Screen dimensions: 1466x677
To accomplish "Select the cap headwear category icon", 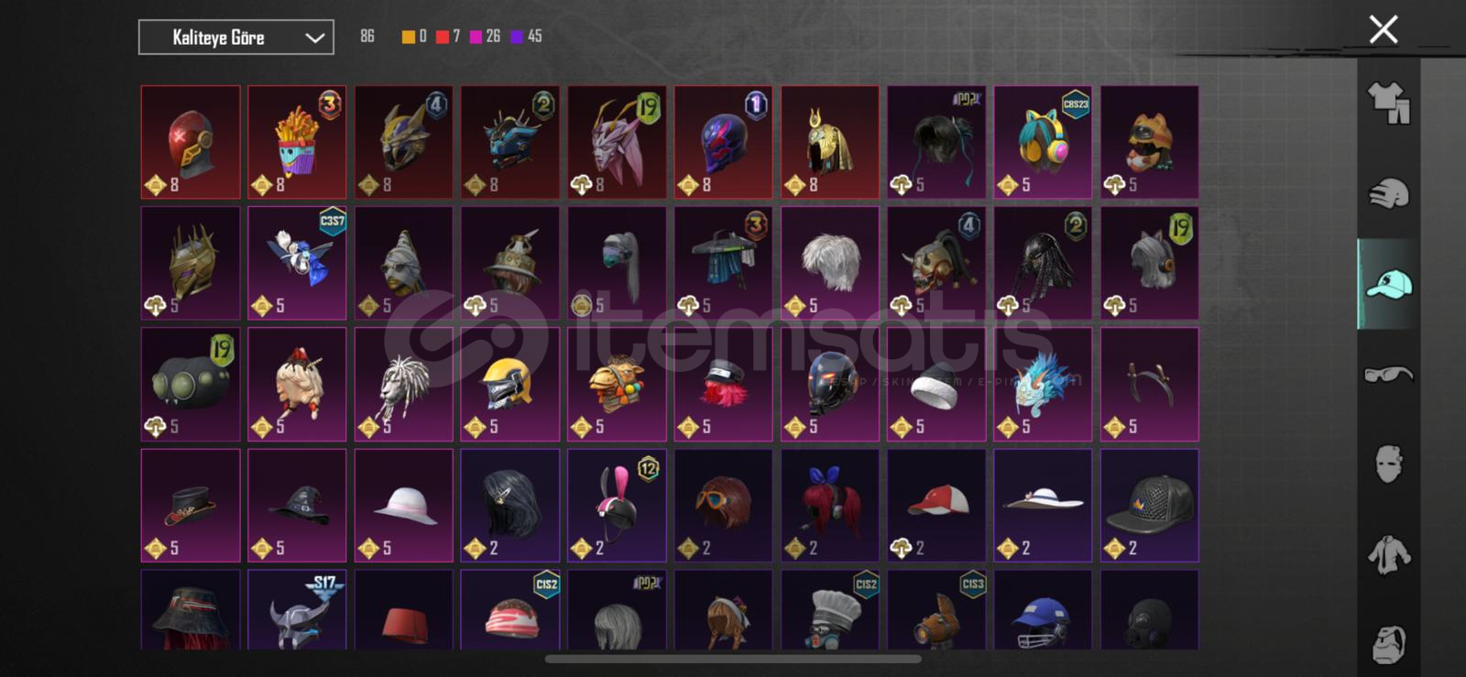I will click(x=1388, y=284).
